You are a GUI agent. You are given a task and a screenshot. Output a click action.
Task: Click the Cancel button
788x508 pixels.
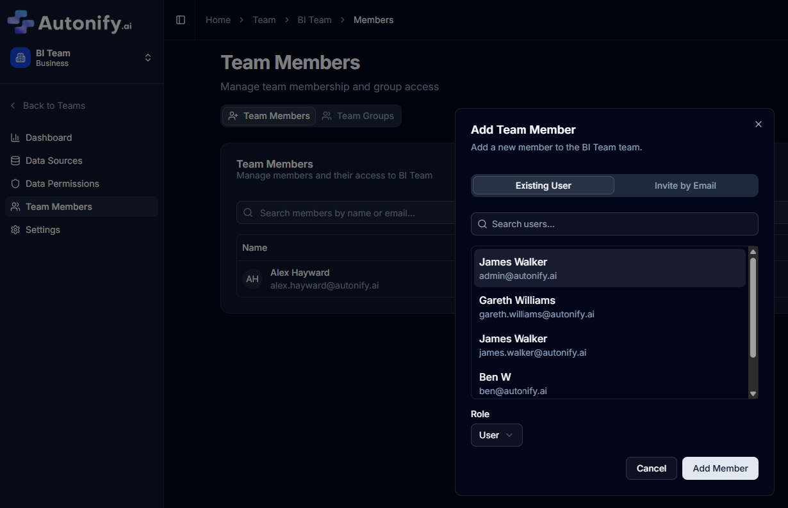pyautogui.click(x=652, y=468)
